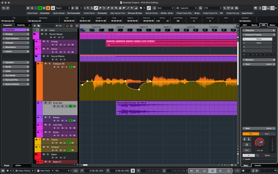Switch to the Meter tab
The height and width of the screenshot is (174, 278).
pyautogui.click(x=272, y=25)
